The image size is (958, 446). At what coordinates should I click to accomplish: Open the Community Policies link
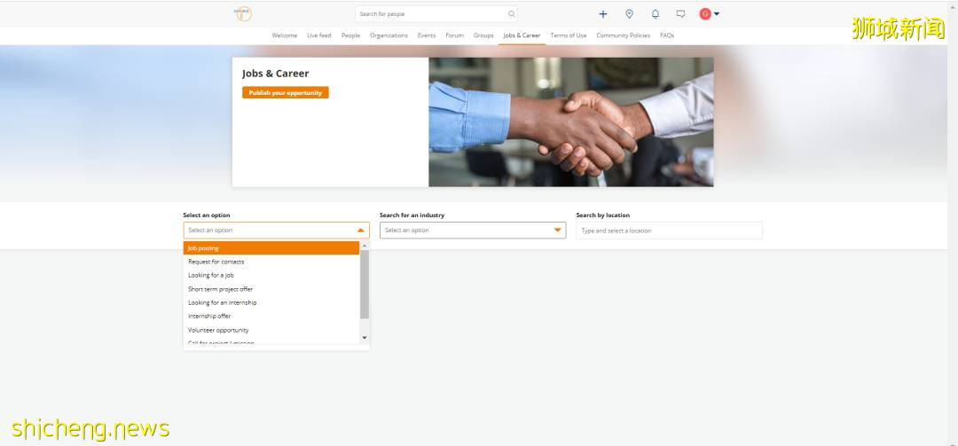pyautogui.click(x=623, y=35)
